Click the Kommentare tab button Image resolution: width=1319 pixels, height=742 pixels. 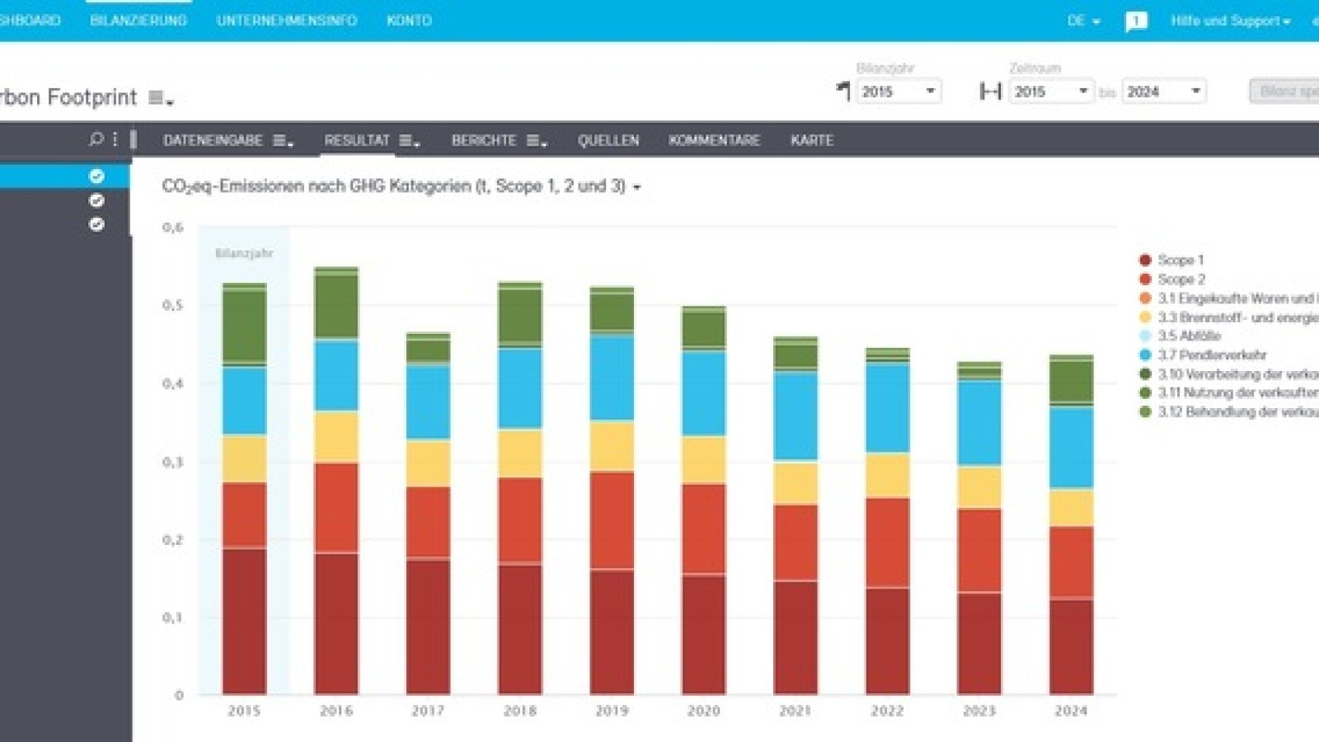714,140
